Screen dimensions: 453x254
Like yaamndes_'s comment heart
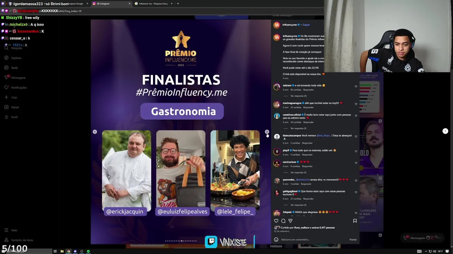click(x=356, y=181)
